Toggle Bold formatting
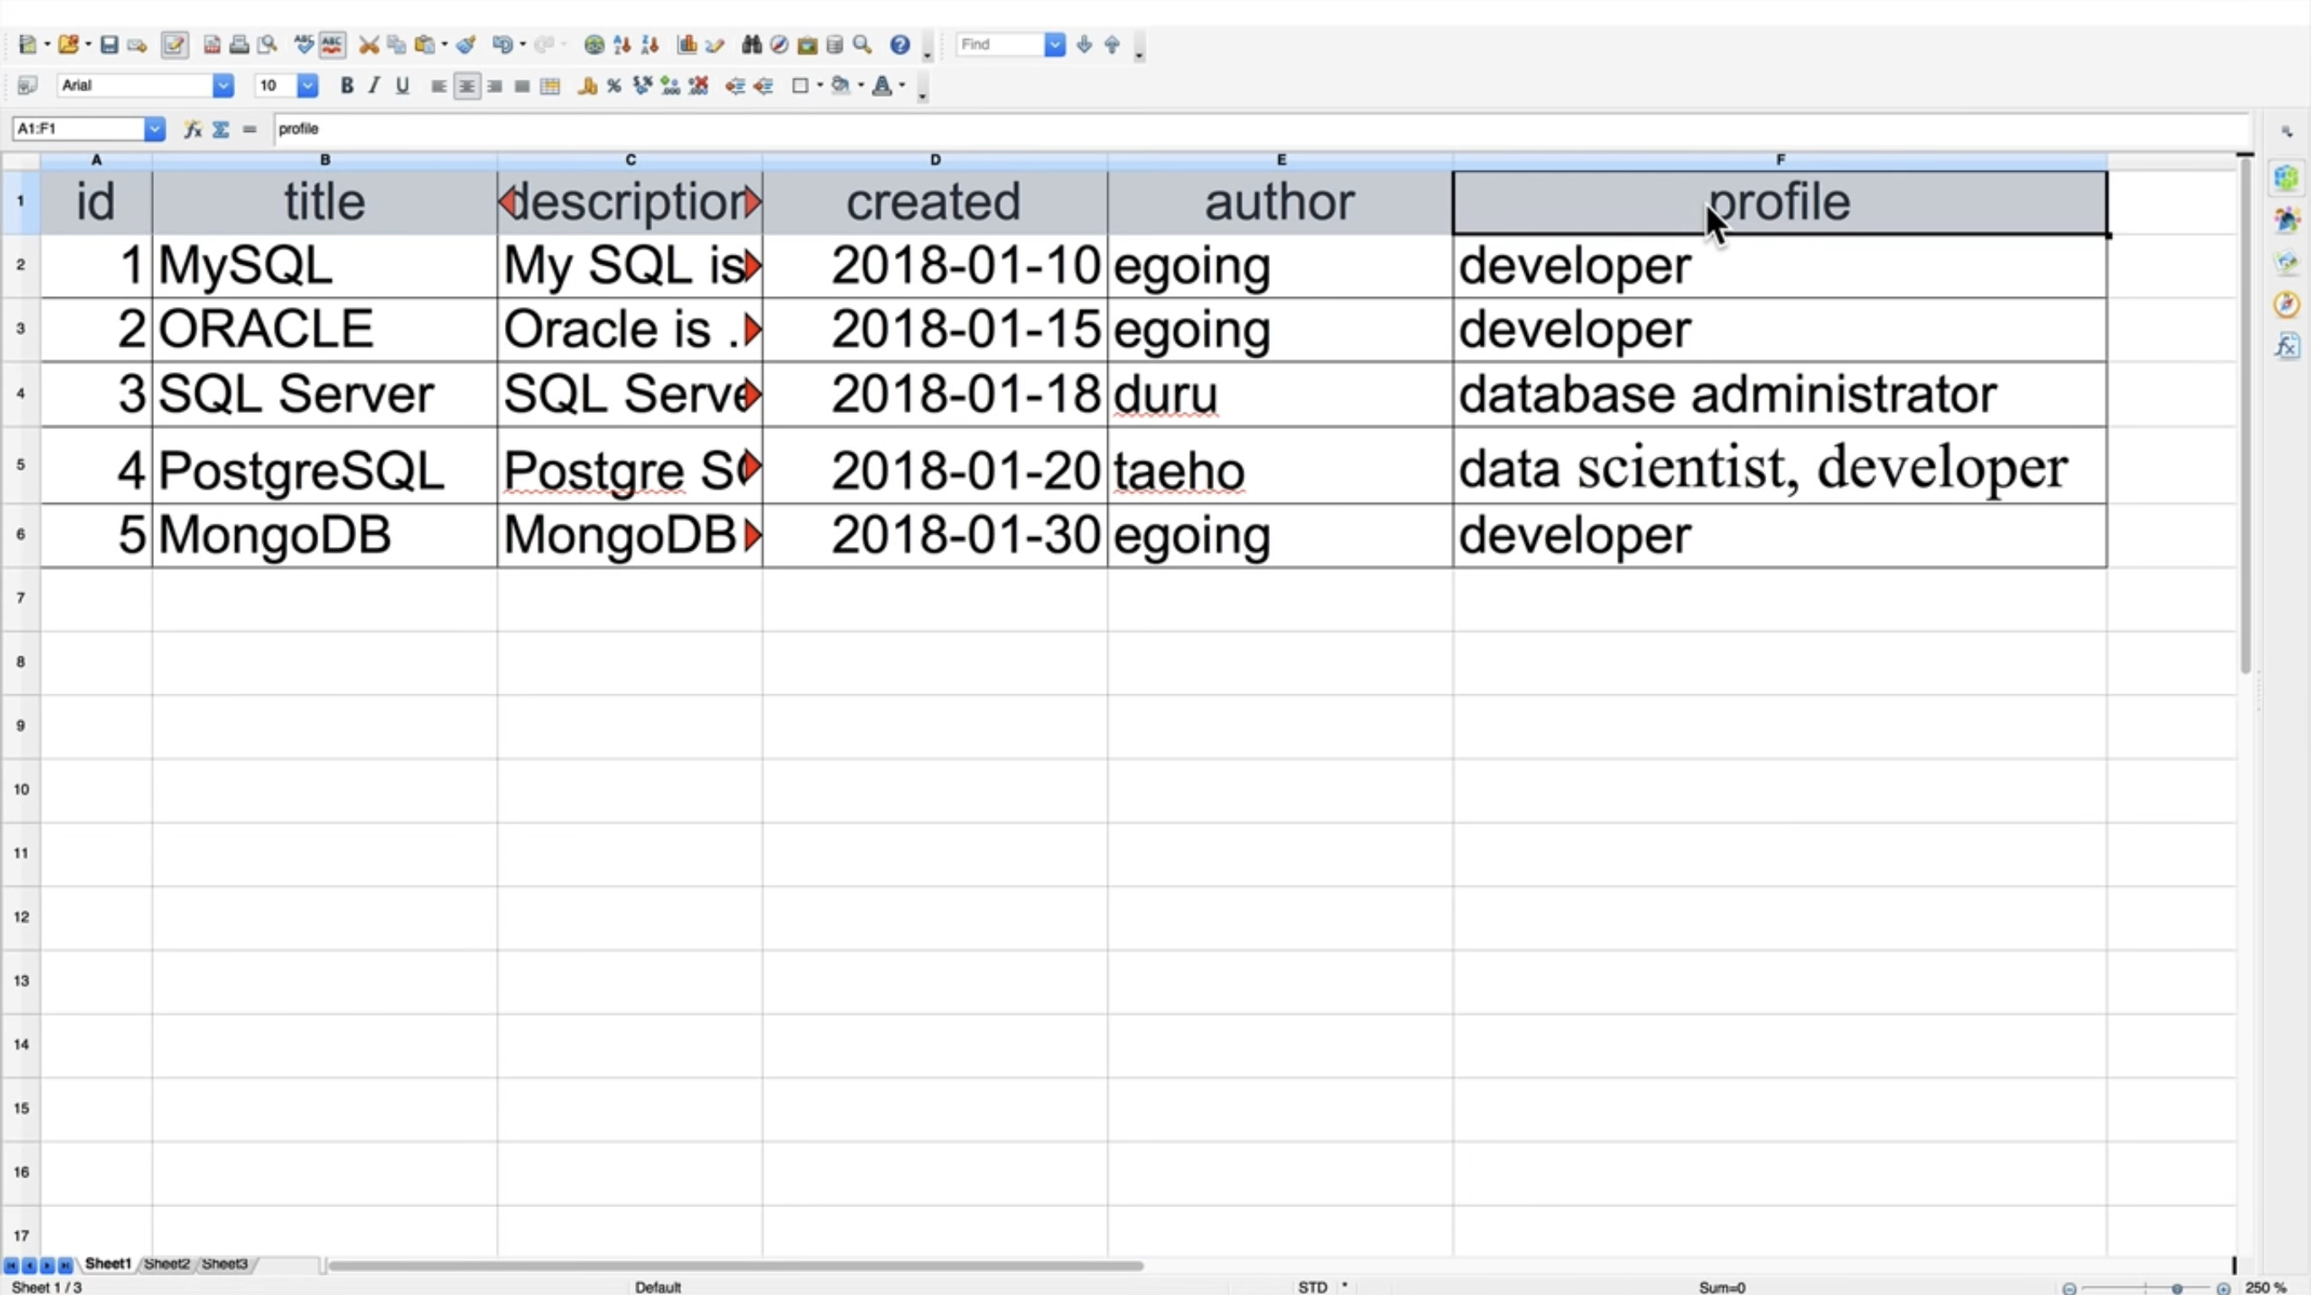Screen dimensions: 2311x1295 [x=346, y=85]
